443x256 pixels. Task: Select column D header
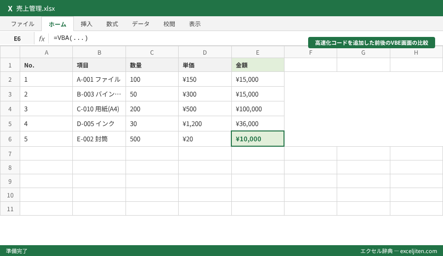[205, 52]
